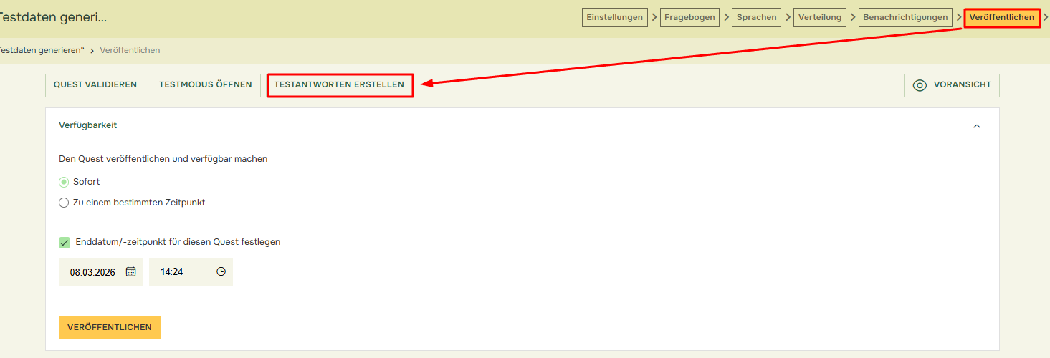Image resolution: width=1050 pixels, height=358 pixels.
Task: Go to the Einstellungen step
Action: pos(614,18)
